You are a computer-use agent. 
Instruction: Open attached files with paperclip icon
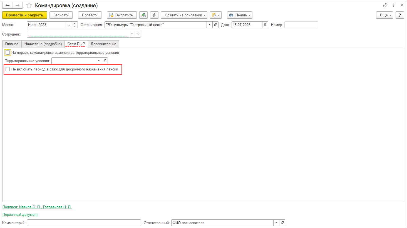(x=154, y=15)
